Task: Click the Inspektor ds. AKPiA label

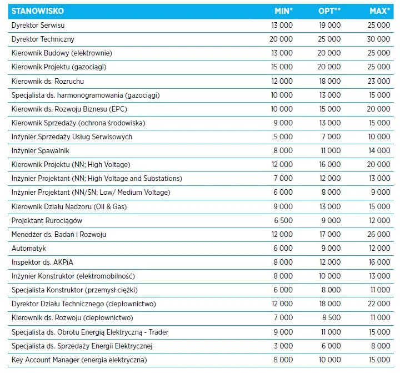Action: tap(42, 262)
